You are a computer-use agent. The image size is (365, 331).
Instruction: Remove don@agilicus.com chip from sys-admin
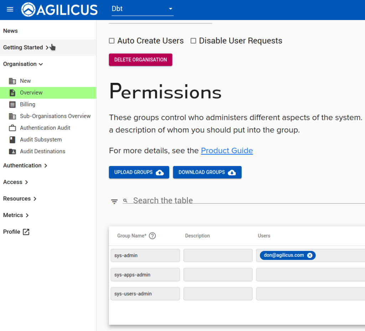click(310, 255)
